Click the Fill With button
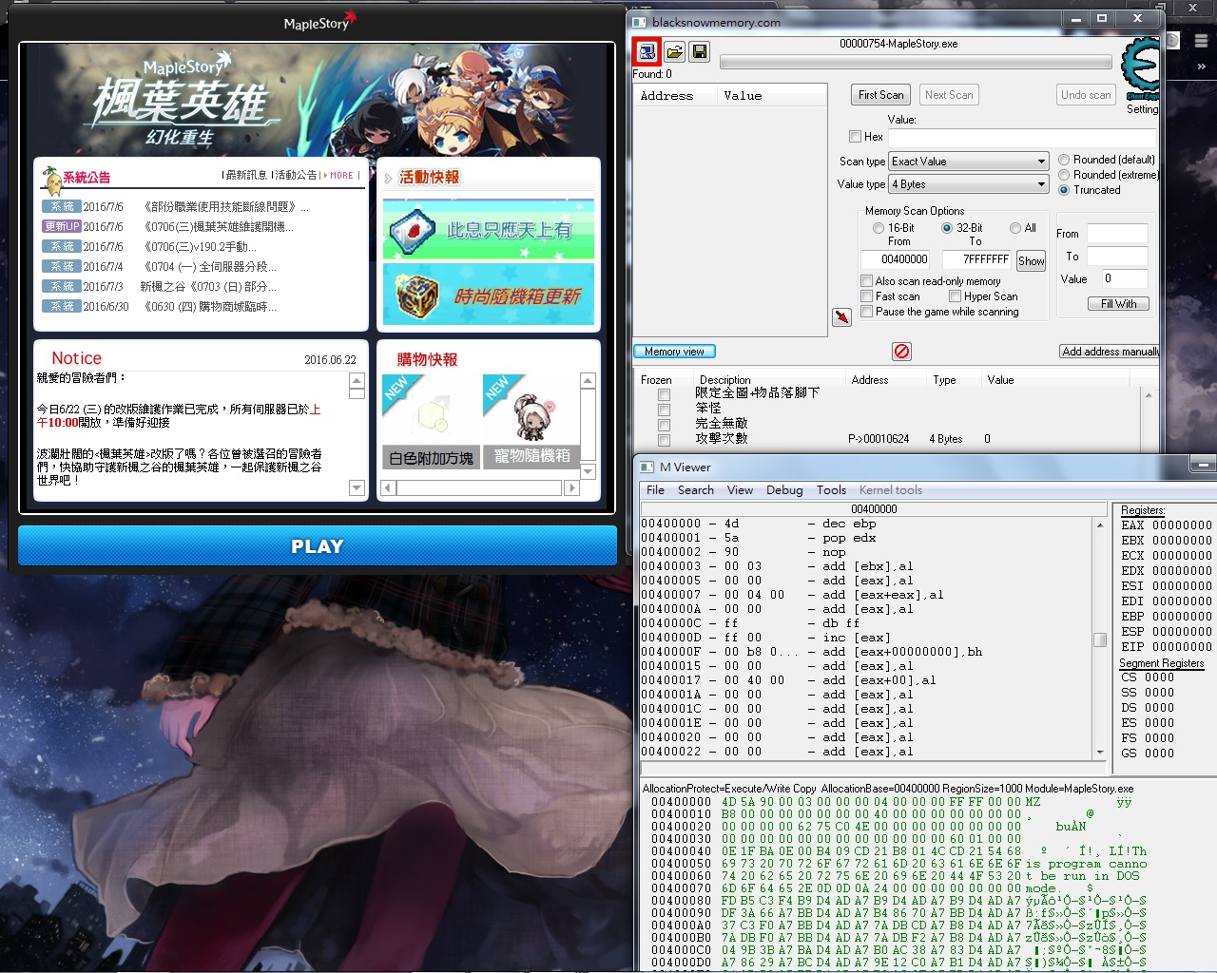The width and height of the screenshot is (1217, 973). (1119, 304)
